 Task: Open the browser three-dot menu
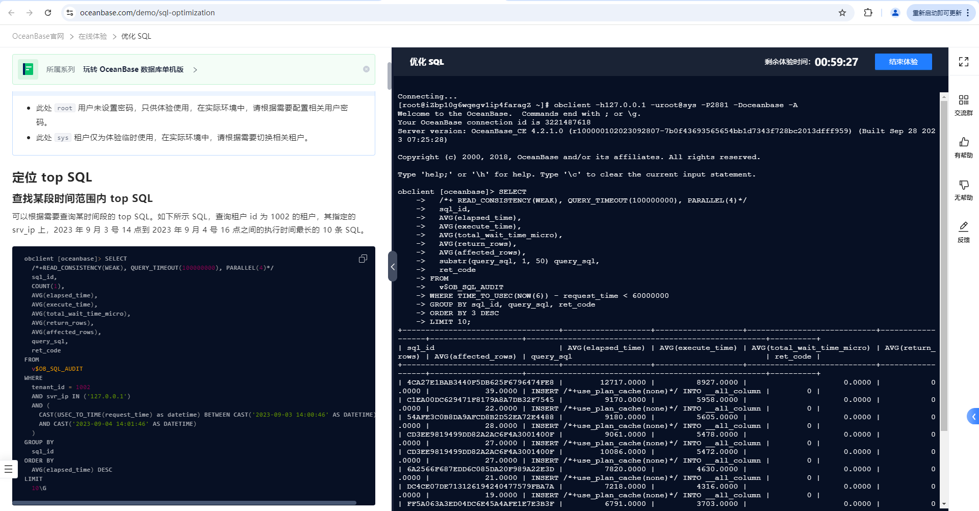pyautogui.click(x=968, y=13)
